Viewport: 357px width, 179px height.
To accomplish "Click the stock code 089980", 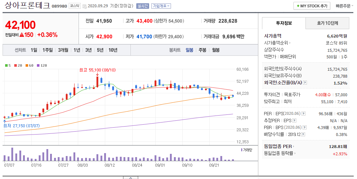I will [x=60, y=6].
